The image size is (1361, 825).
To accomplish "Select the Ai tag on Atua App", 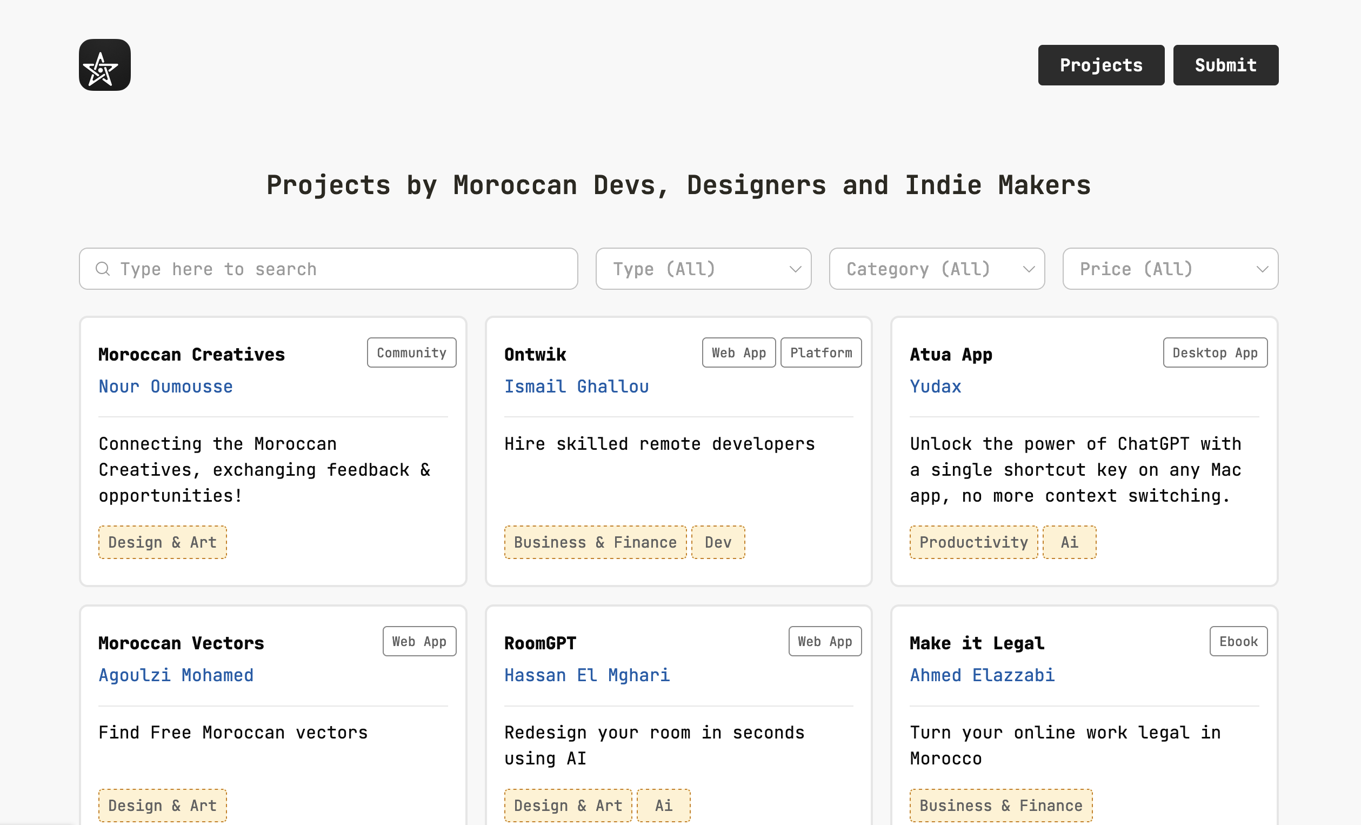I will 1069,543.
